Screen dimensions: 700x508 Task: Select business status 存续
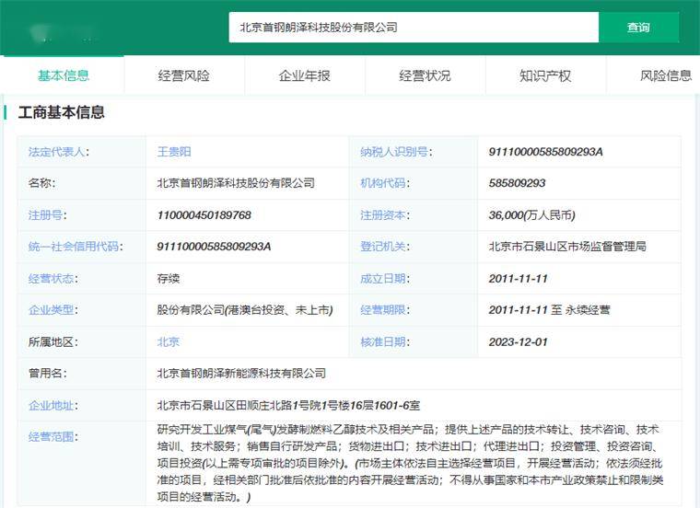point(169,278)
